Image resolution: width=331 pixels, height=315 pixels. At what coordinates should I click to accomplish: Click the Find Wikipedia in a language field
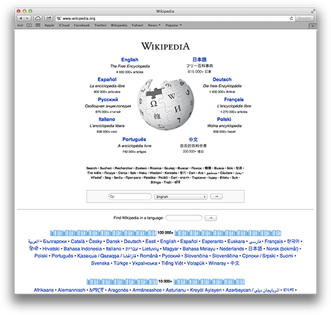[x=184, y=218]
